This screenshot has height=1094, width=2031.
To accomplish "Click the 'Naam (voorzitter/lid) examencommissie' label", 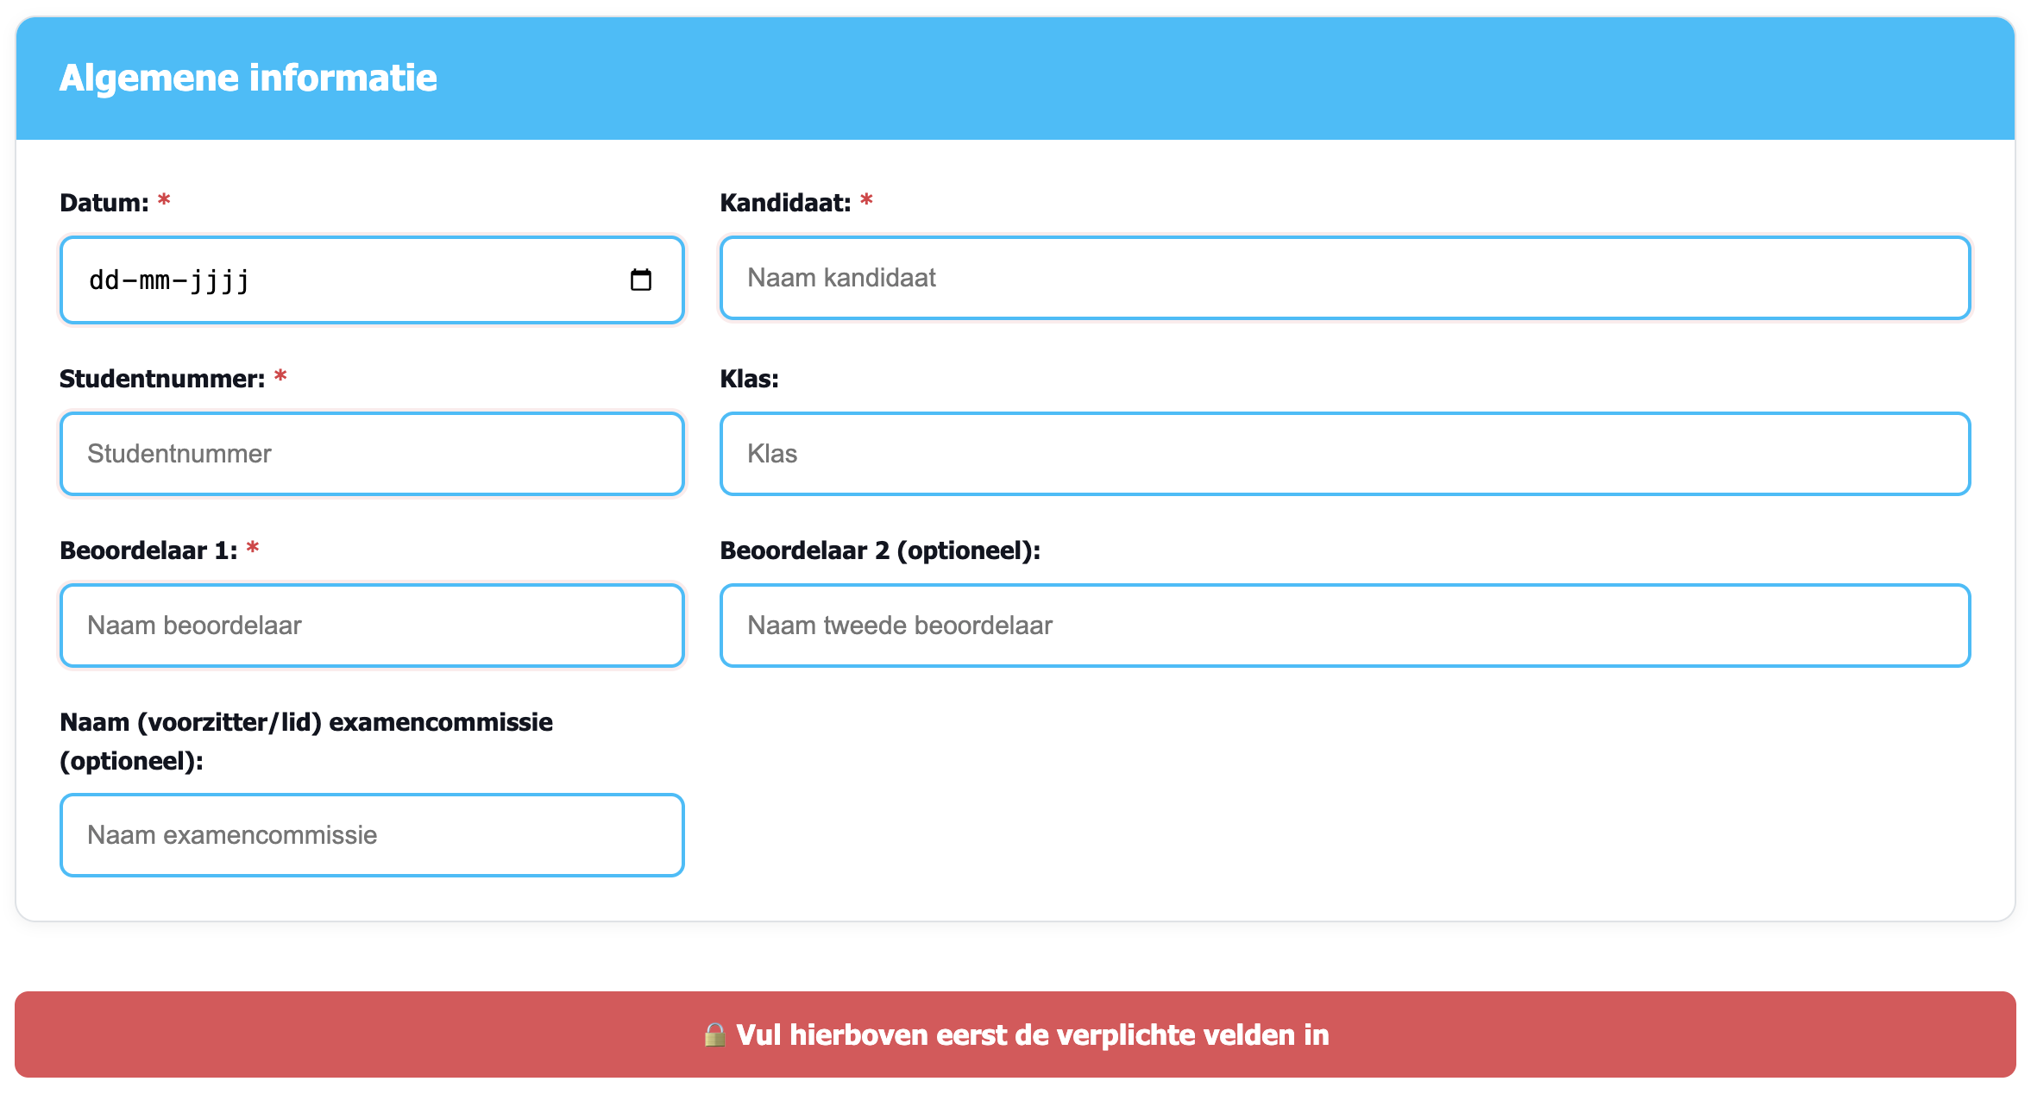I will pyautogui.click(x=306, y=722).
